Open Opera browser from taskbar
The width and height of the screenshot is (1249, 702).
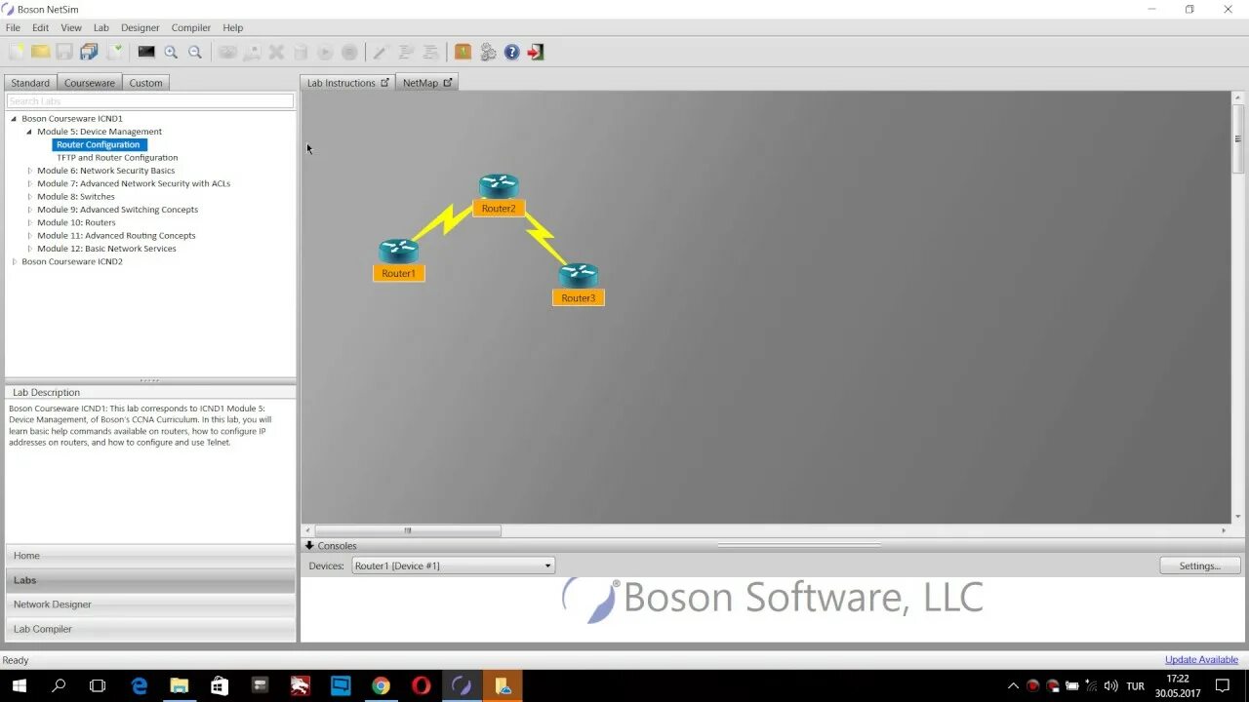[x=421, y=685]
